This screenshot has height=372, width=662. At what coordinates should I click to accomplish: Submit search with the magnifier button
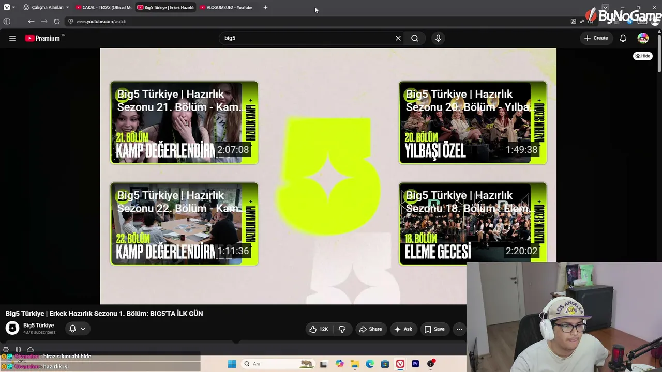(415, 38)
